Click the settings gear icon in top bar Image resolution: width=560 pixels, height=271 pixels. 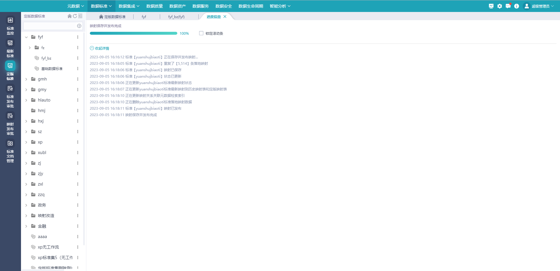[x=500, y=6]
